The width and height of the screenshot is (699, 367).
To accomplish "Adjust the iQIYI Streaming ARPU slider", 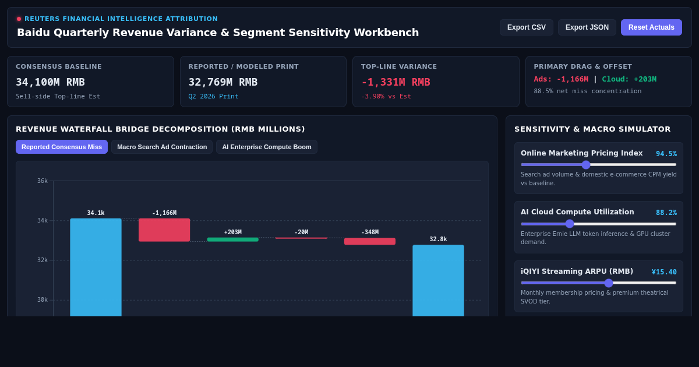I will tap(599, 283).
